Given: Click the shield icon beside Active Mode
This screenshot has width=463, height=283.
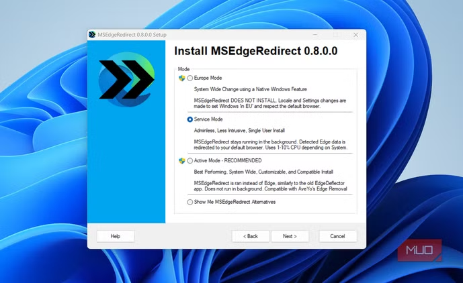Looking at the screenshot, I should point(181,161).
